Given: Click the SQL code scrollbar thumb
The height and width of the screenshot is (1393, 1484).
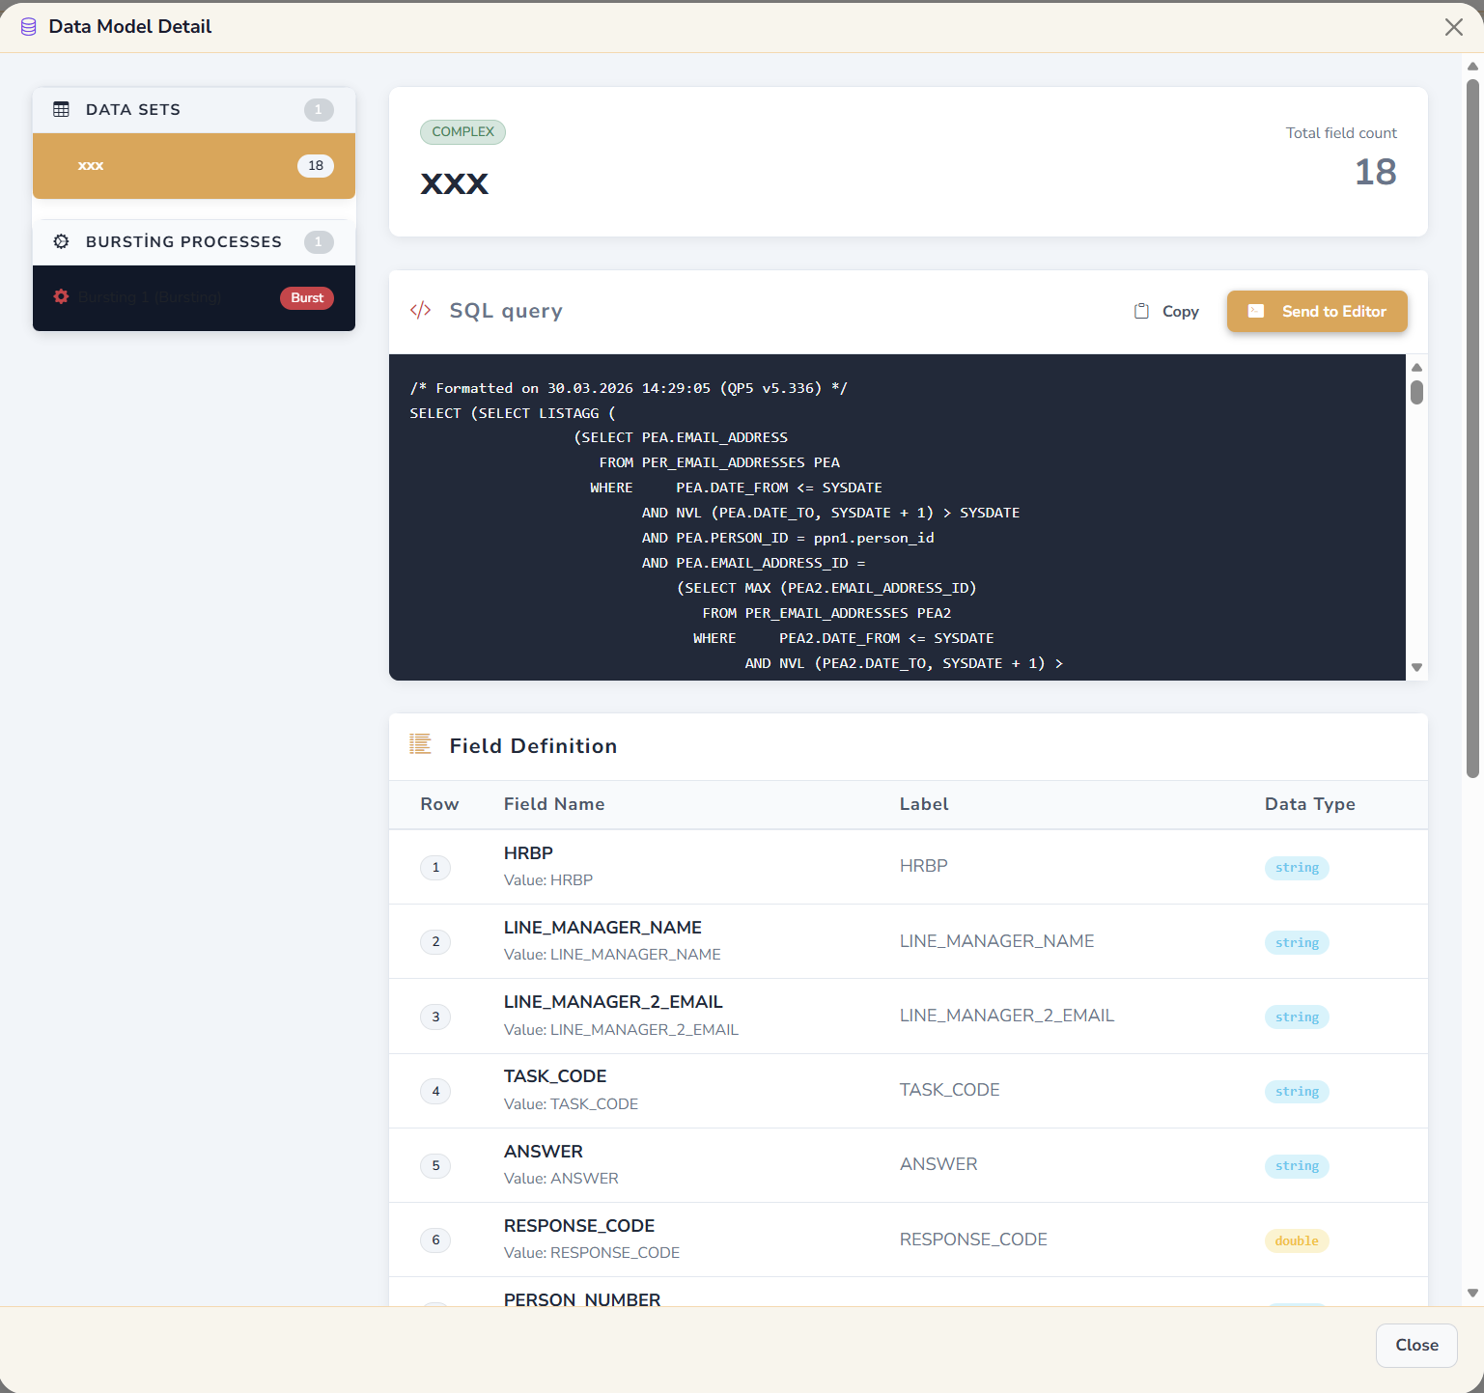Looking at the screenshot, I should 1416,392.
